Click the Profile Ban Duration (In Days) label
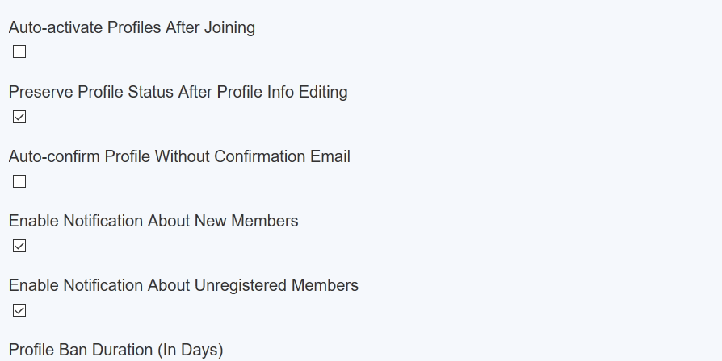This screenshot has height=361, width=722. coord(115,350)
